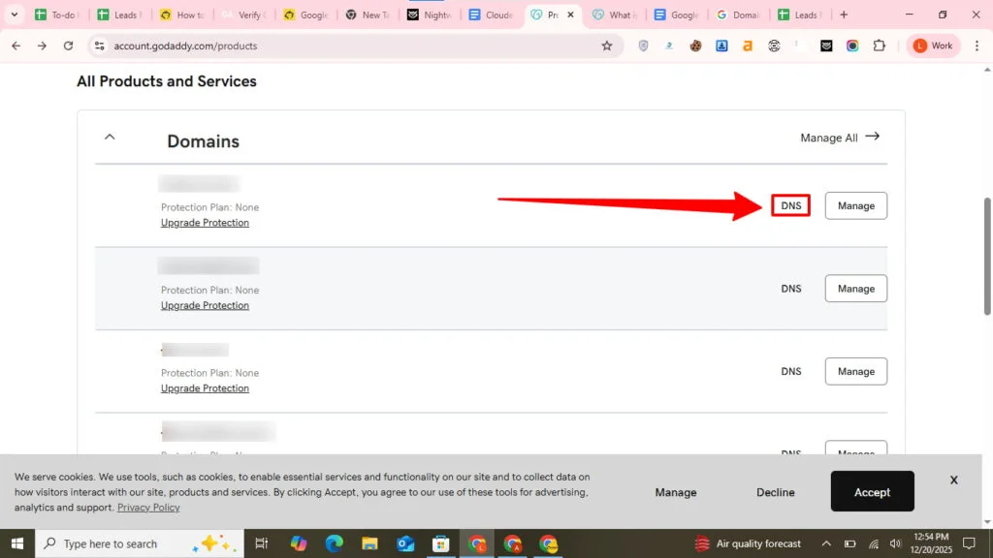Switch to the Verify tab
The height and width of the screenshot is (558, 993).
coord(243,15)
